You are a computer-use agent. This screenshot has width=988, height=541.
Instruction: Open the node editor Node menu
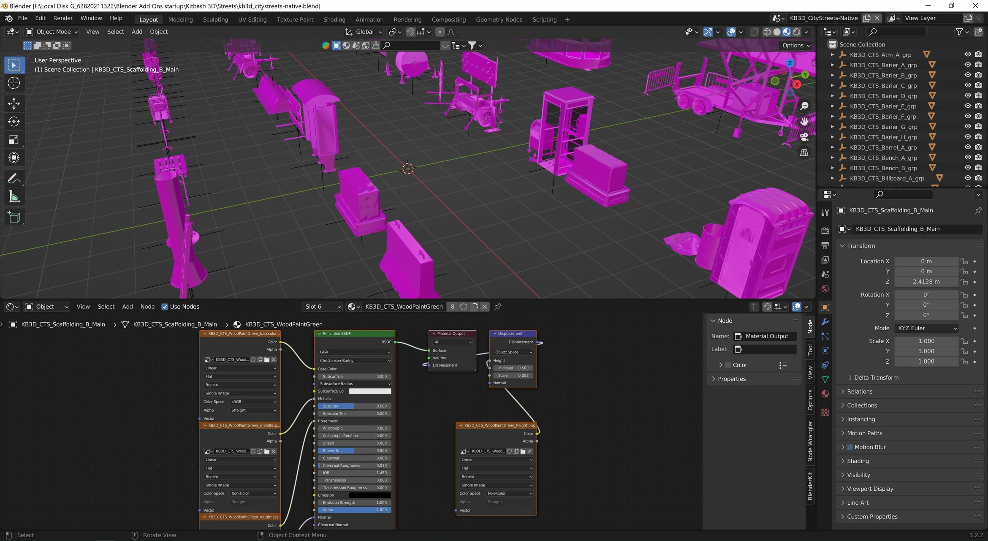click(147, 307)
